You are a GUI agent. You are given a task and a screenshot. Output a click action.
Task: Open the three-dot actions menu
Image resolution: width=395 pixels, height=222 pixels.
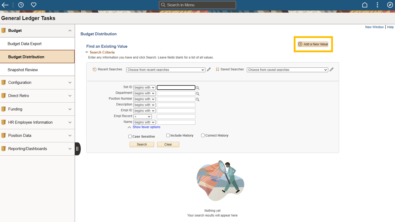(x=377, y=5)
